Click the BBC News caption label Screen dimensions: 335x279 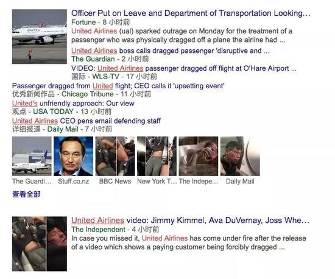point(115,182)
